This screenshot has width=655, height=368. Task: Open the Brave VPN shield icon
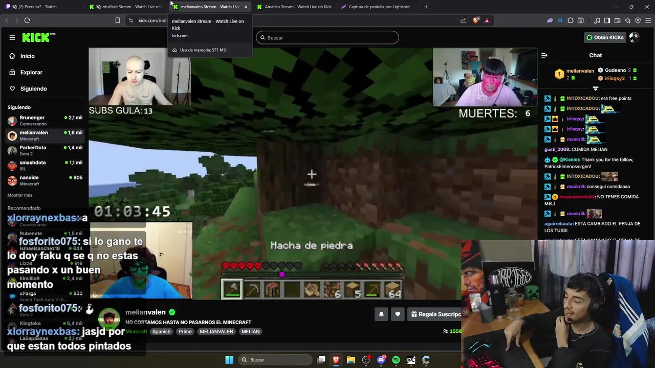click(x=638, y=20)
